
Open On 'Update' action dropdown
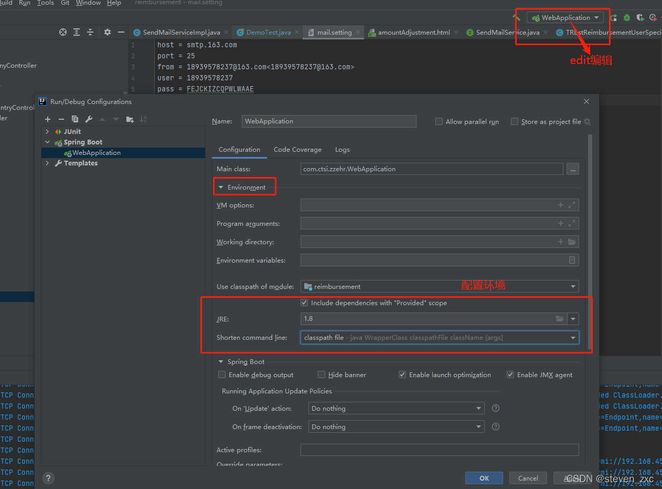coord(396,408)
